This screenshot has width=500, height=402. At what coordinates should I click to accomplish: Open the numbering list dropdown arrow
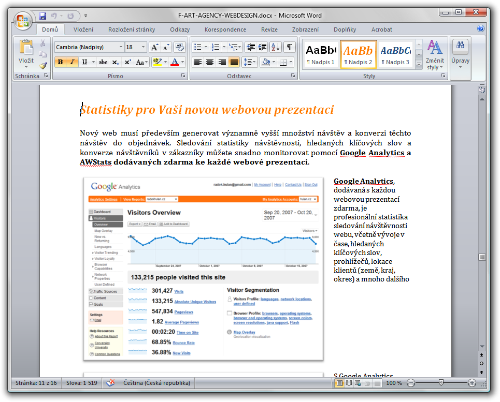click(x=224, y=47)
